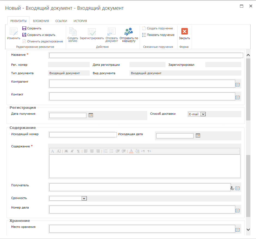Click the red Close (Закрыть) form icon

click(184, 32)
